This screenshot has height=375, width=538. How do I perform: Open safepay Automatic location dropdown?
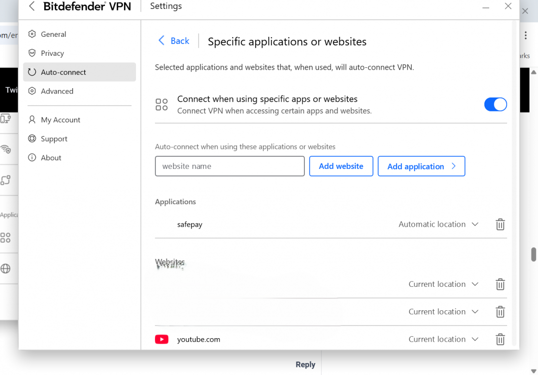[x=438, y=224]
